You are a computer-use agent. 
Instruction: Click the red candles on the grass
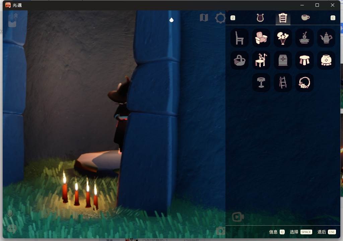coord(80,191)
